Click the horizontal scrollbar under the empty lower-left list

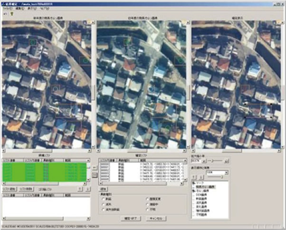coord(47,218)
